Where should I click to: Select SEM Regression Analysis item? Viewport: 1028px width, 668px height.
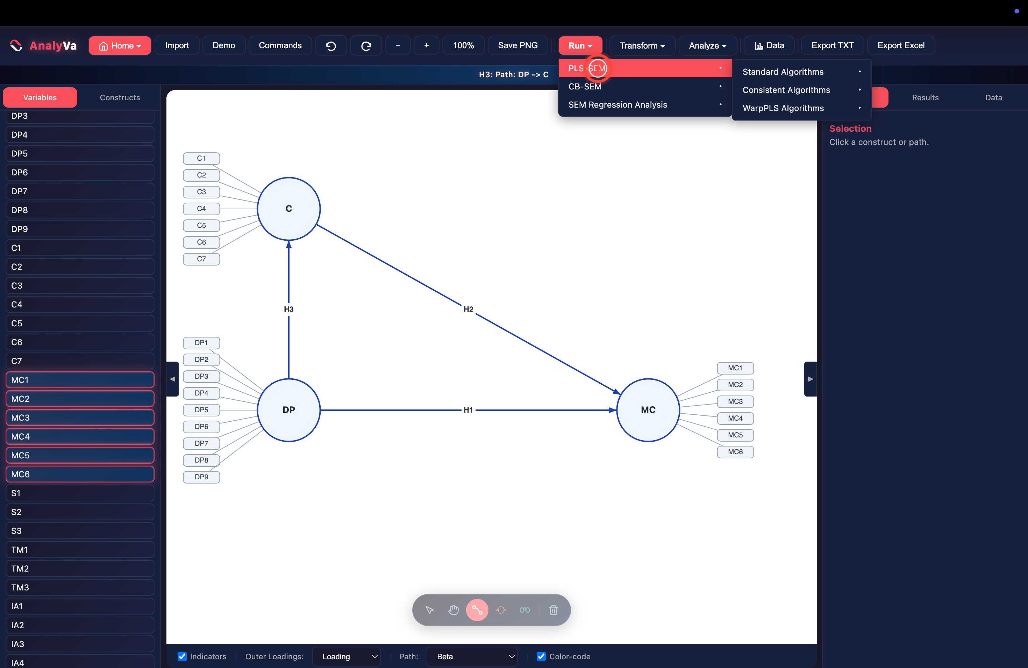coord(645,105)
